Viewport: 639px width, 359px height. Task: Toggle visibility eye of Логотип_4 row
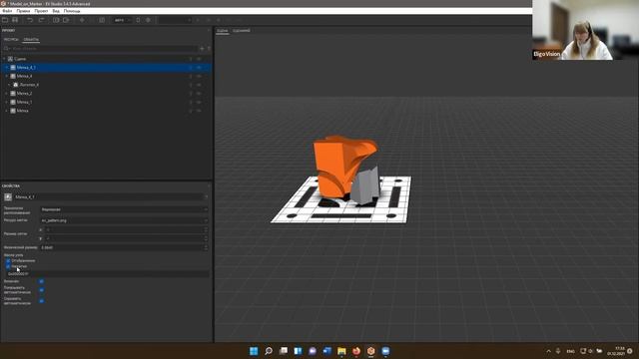coord(199,85)
